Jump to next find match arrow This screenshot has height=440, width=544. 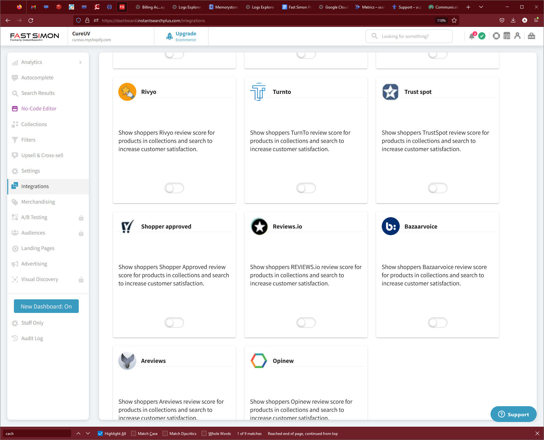click(88, 433)
